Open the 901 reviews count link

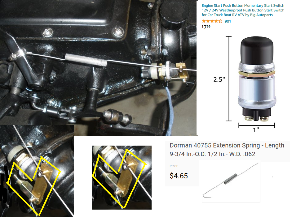(x=228, y=21)
